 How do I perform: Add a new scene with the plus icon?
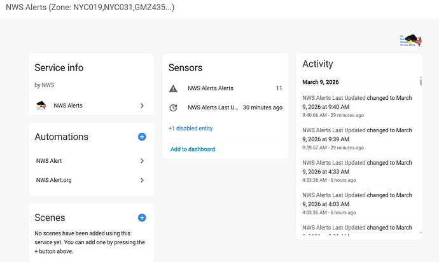click(x=142, y=217)
